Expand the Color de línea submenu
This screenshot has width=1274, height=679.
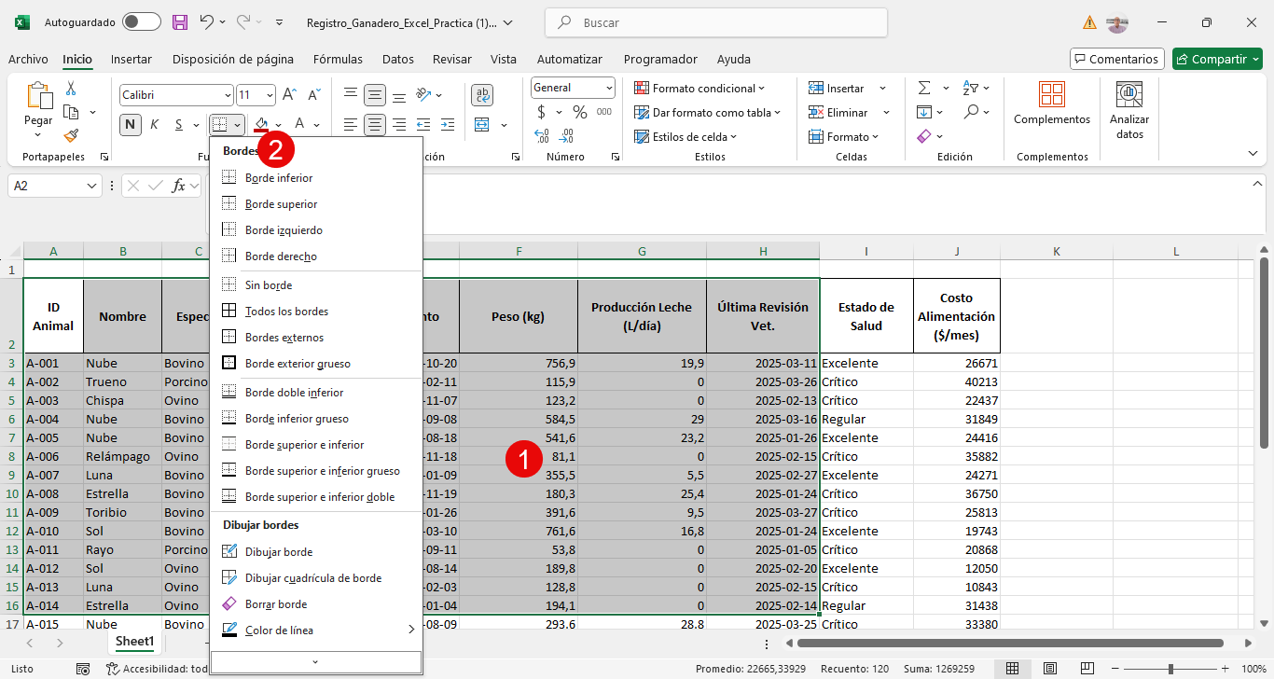(315, 630)
